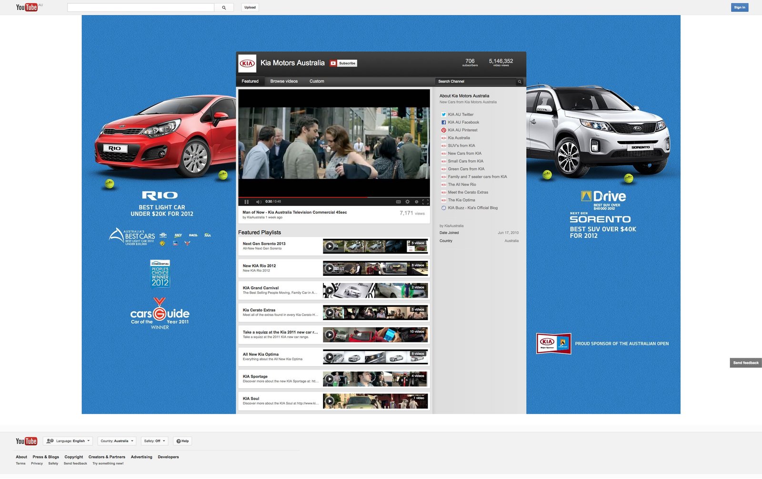Open SUV's from KIA link
Viewport: 762px width, 479px height.
pos(461,146)
